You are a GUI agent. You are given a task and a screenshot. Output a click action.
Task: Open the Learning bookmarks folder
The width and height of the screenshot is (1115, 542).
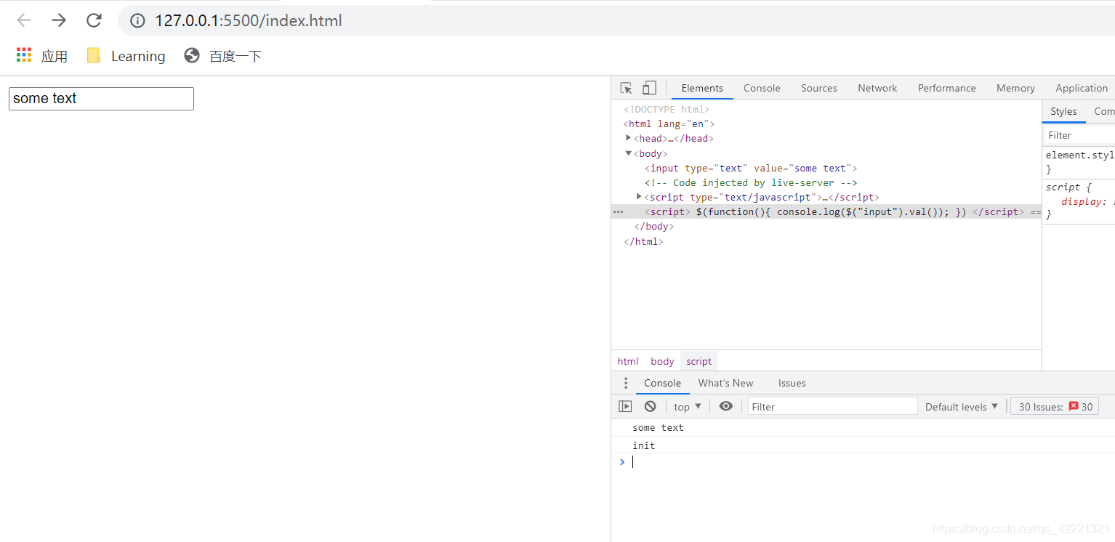(x=126, y=56)
